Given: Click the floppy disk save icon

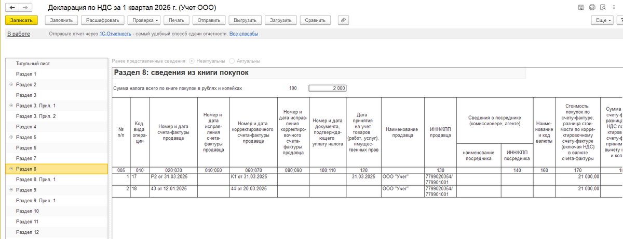Looking at the screenshot, I should pyautogui.click(x=581, y=8).
